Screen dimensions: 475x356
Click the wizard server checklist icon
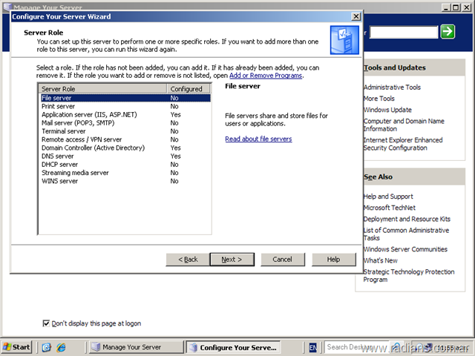click(x=344, y=37)
